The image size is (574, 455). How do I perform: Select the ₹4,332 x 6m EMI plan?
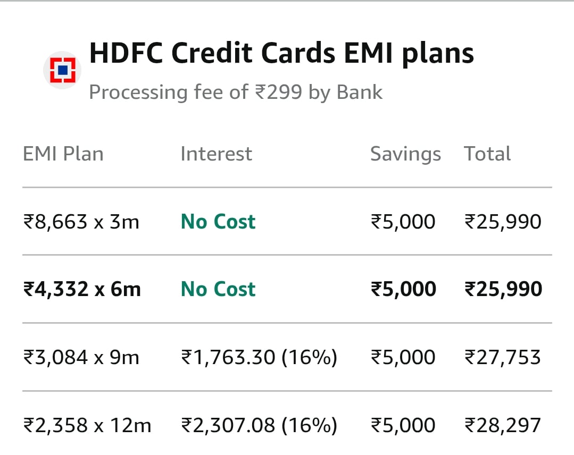coord(287,289)
